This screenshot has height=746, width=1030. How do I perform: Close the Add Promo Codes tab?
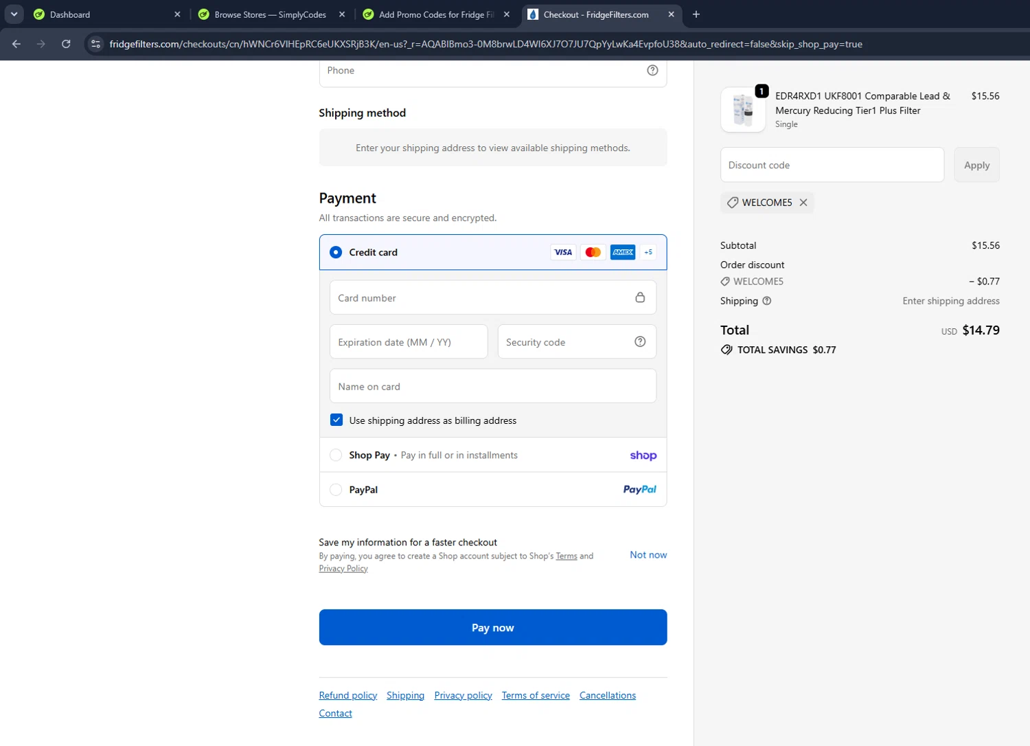pyautogui.click(x=507, y=14)
